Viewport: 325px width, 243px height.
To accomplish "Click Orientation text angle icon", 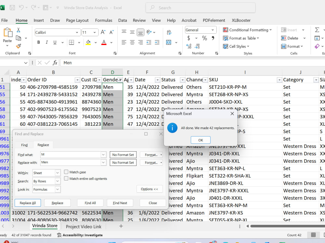I will pyautogui.click(x=149, y=32).
